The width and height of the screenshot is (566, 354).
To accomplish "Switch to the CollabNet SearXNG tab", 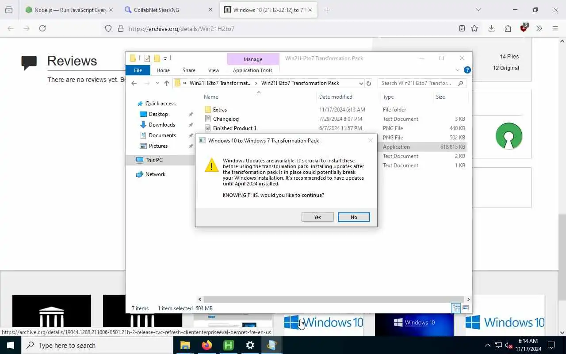I will coord(168,10).
